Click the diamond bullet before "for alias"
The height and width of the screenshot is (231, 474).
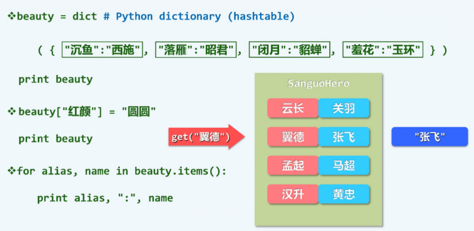click(12, 171)
